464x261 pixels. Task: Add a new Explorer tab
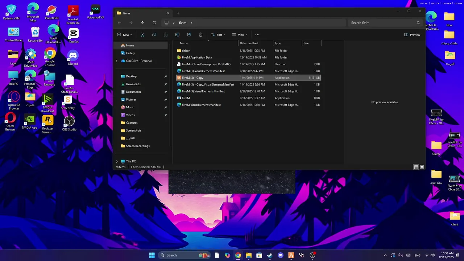pos(178,13)
